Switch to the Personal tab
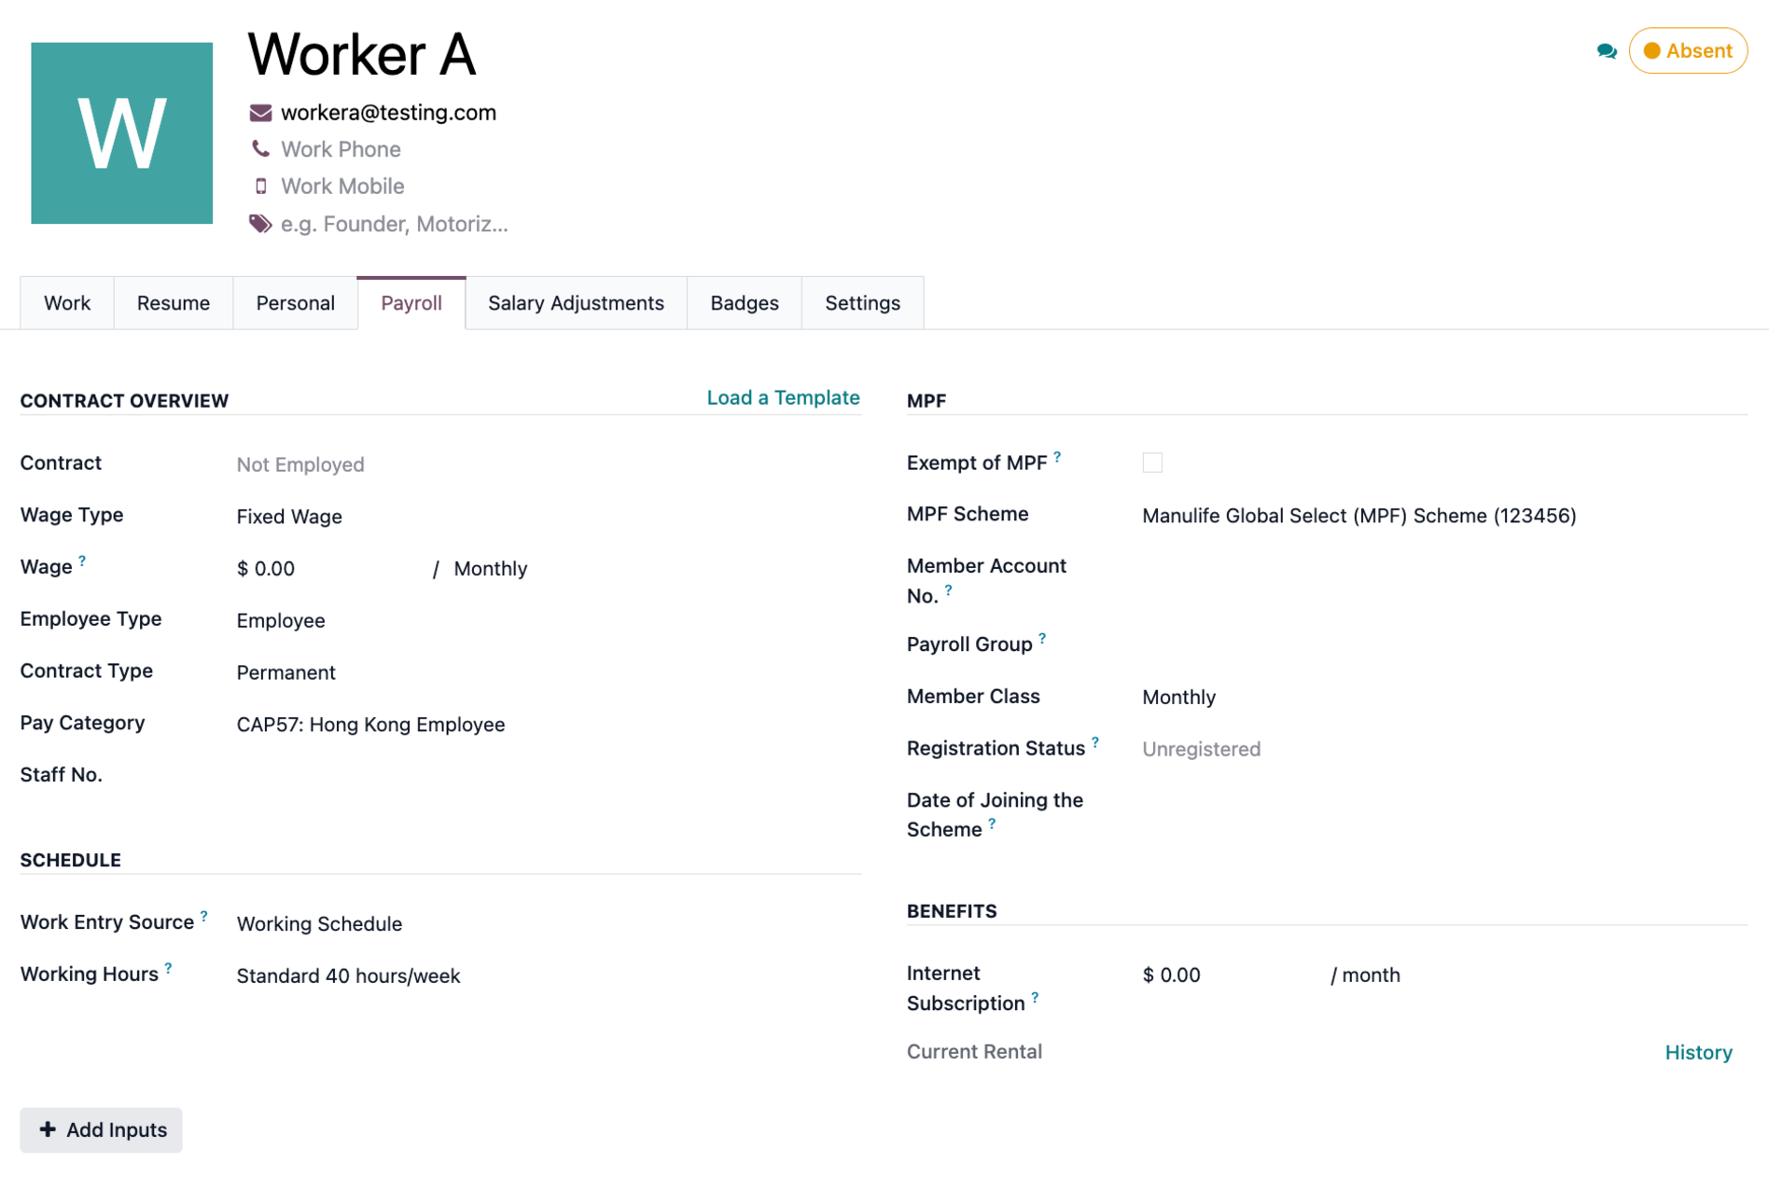 pyautogui.click(x=295, y=303)
